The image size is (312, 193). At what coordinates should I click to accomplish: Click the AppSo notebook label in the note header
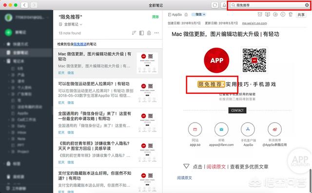tap(175, 15)
